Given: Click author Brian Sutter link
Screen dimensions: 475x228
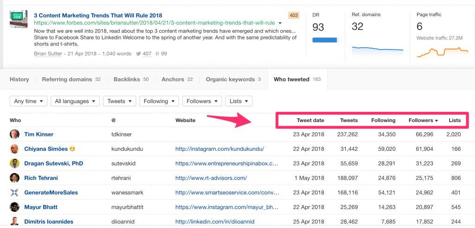Looking at the screenshot, I should point(48,54).
